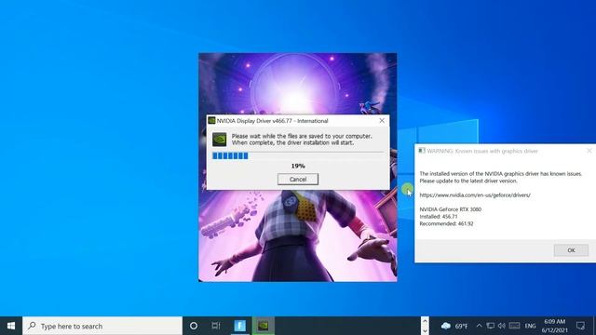Screen dimensions: 596x335
Task: Click the warning dialog's title bar icon
Action: (422, 151)
